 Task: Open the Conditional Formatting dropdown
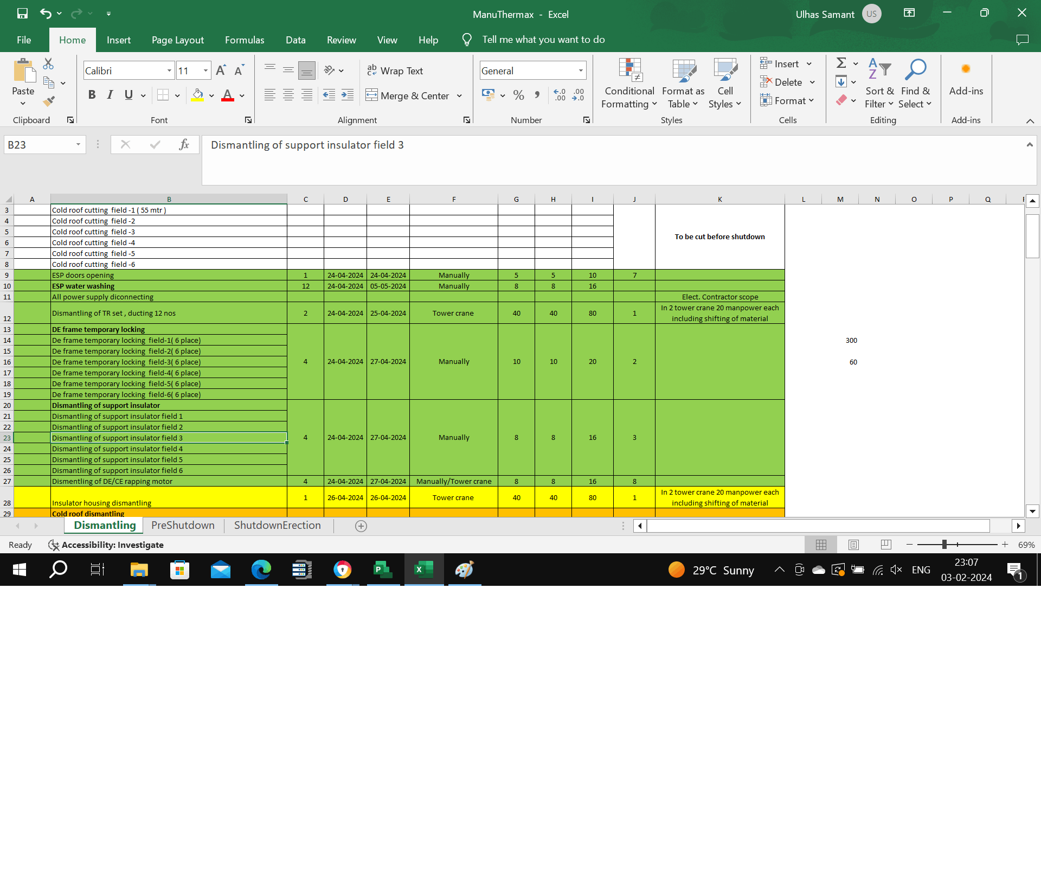tap(629, 83)
